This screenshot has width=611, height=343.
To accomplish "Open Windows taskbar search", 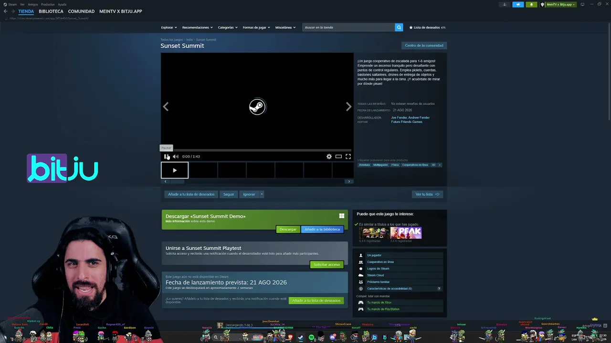I will coord(215,338).
